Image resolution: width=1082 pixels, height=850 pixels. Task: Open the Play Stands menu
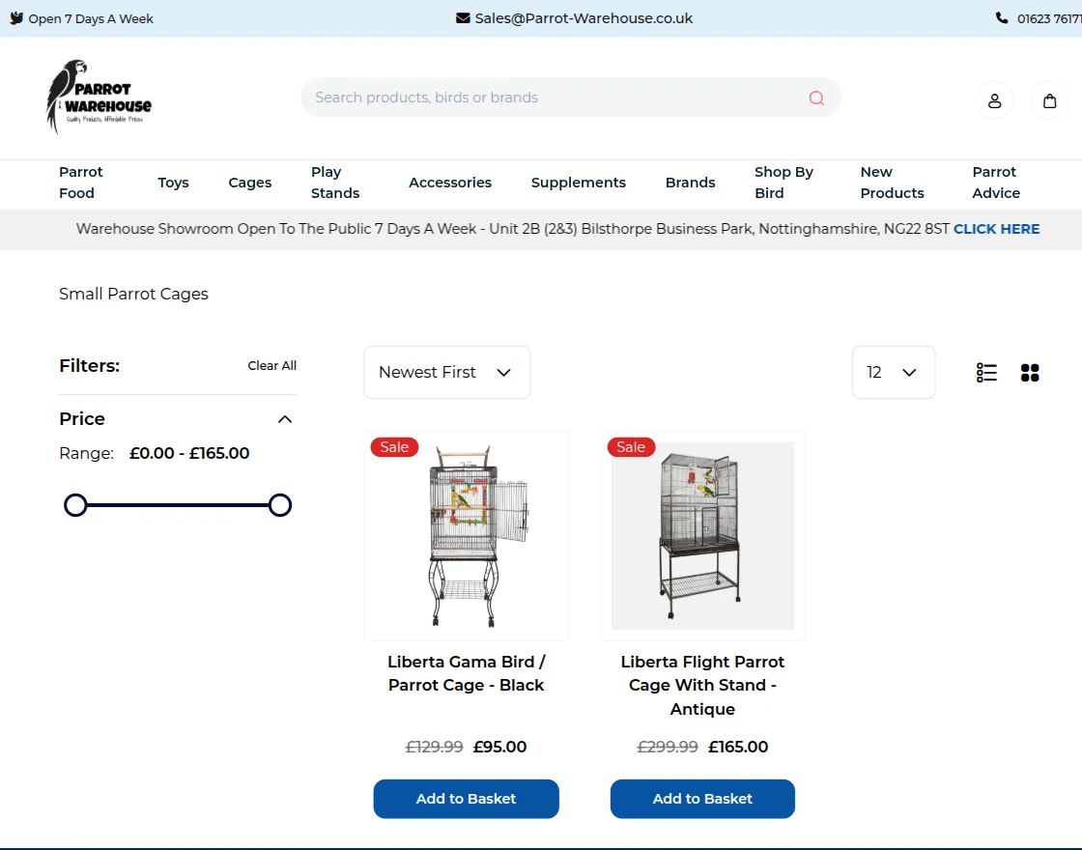(x=335, y=183)
